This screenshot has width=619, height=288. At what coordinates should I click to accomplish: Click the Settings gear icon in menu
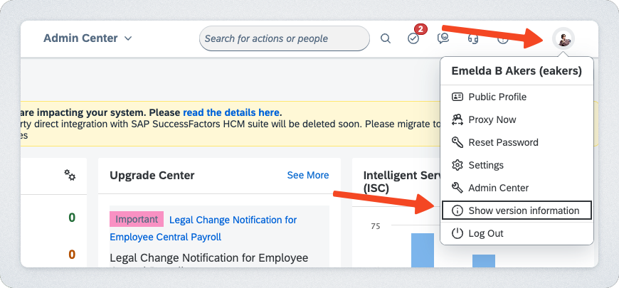(457, 165)
